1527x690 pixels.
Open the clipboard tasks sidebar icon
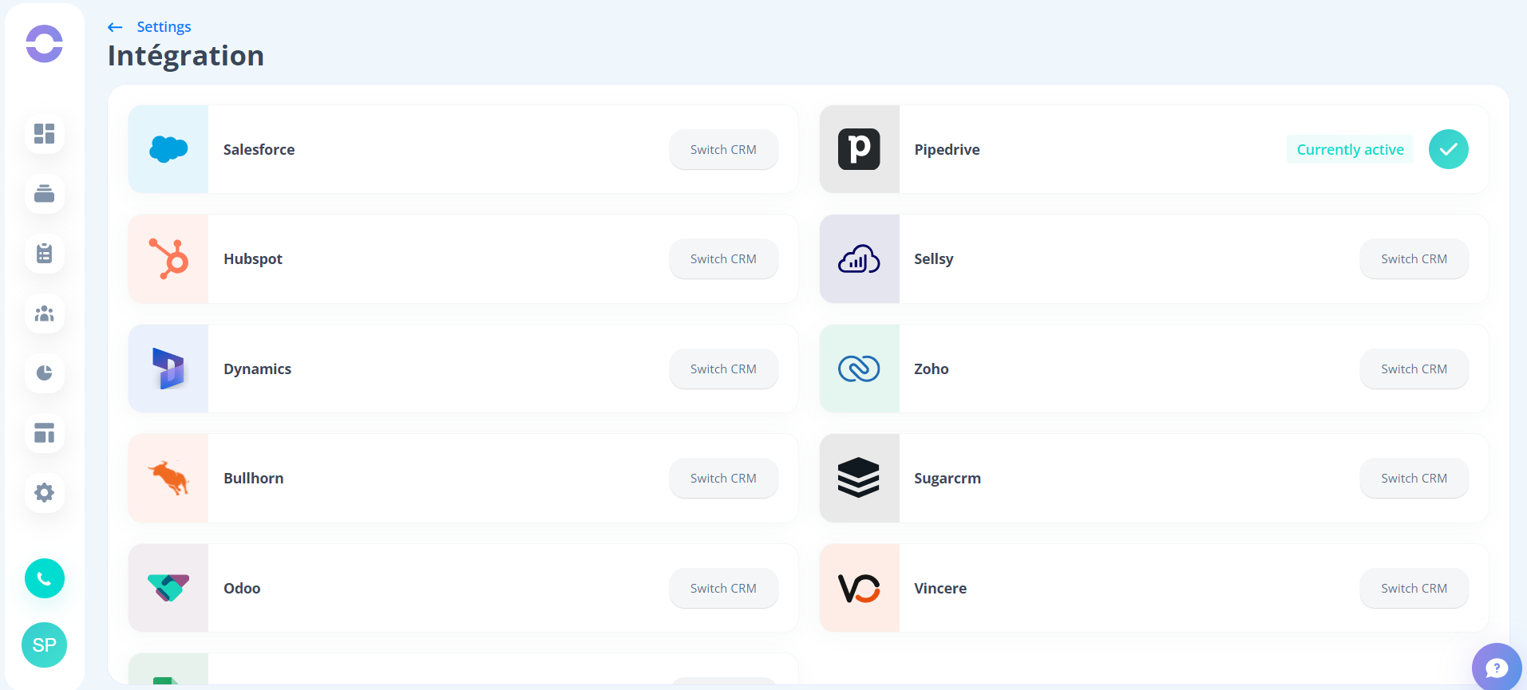tap(45, 253)
